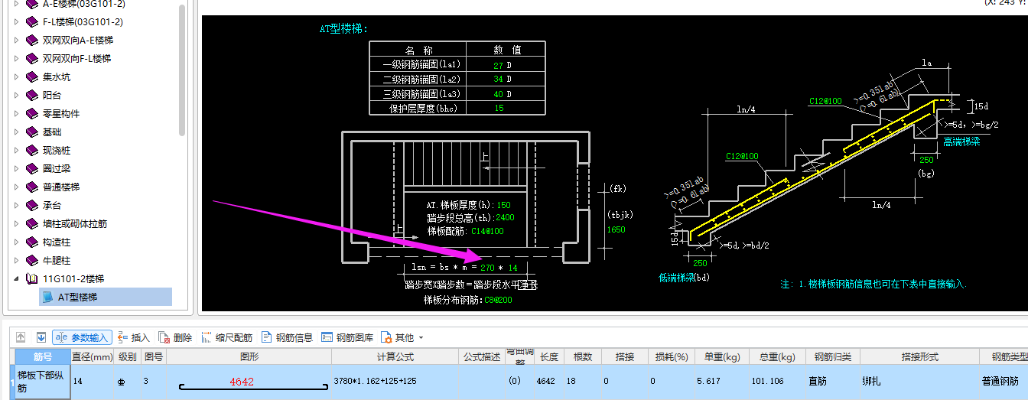Click the 删除 delete button
This screenshot has width=1028, height=400.
[175, 337]
